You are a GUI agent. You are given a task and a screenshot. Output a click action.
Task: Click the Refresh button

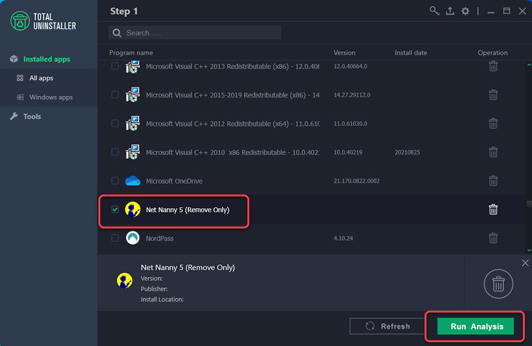pos(387,326)
